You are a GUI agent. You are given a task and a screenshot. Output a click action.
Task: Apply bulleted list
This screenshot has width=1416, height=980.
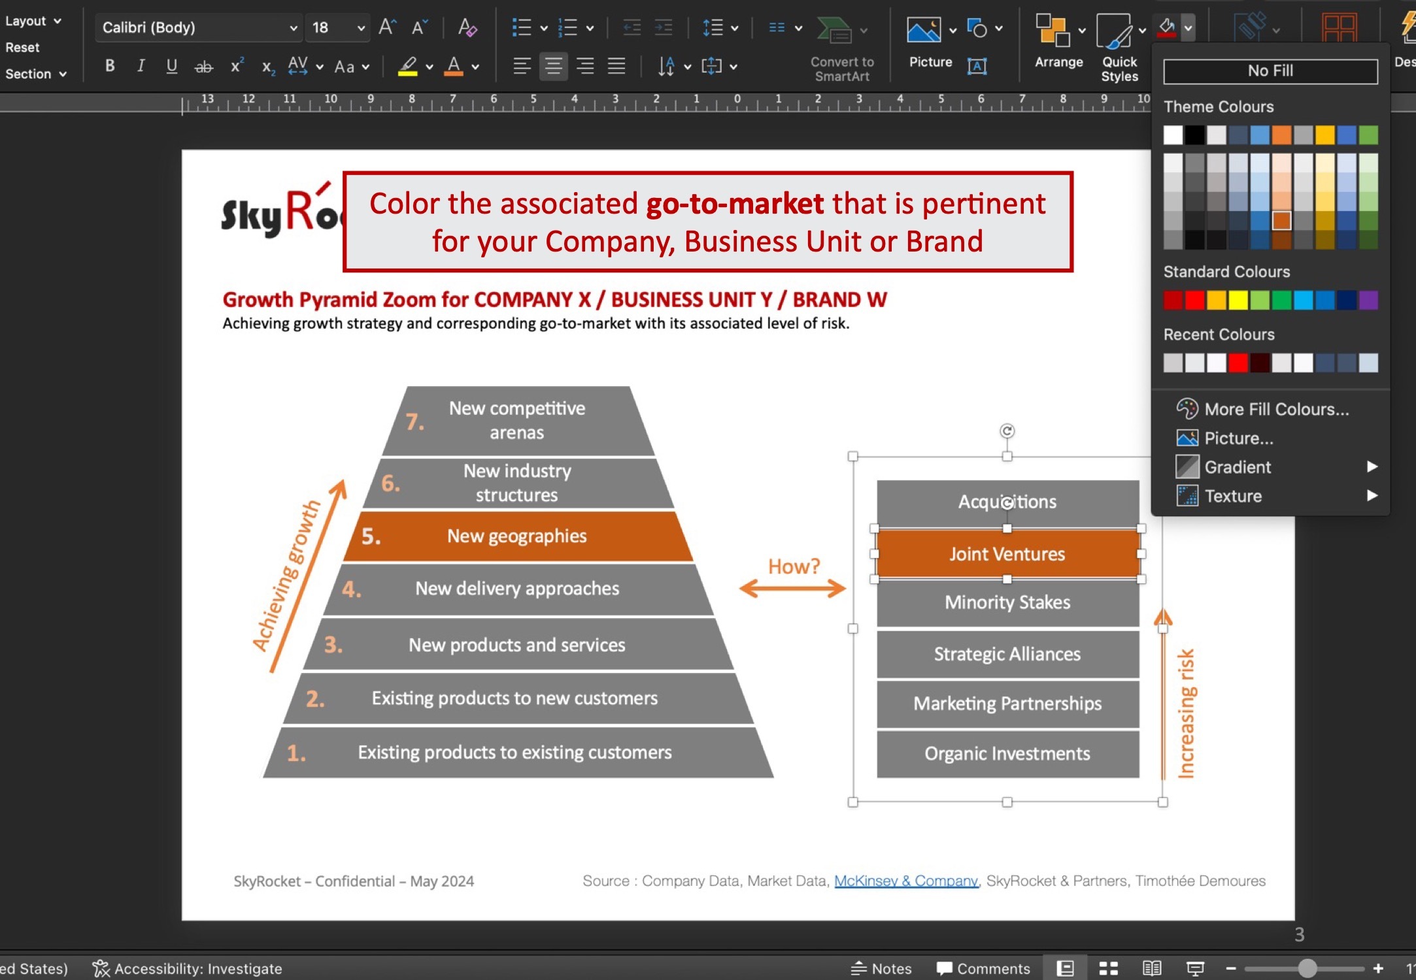(x=522, y=27)
